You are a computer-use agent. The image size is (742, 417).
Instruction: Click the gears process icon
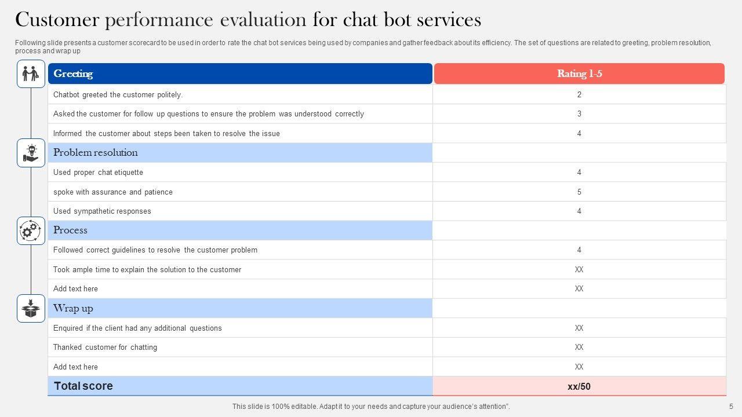31,231
